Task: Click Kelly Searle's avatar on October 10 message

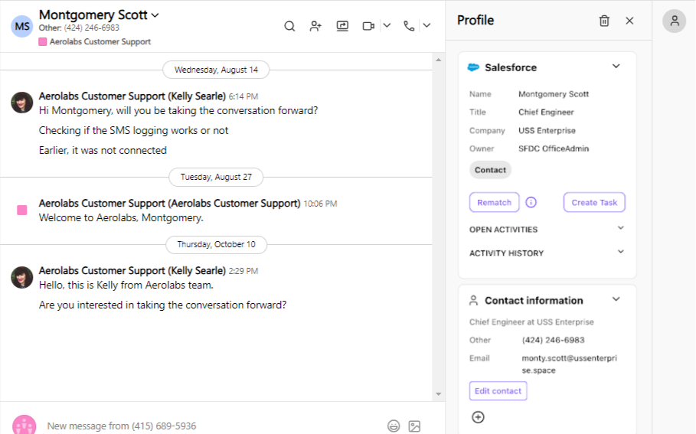Action: point(21,277)
